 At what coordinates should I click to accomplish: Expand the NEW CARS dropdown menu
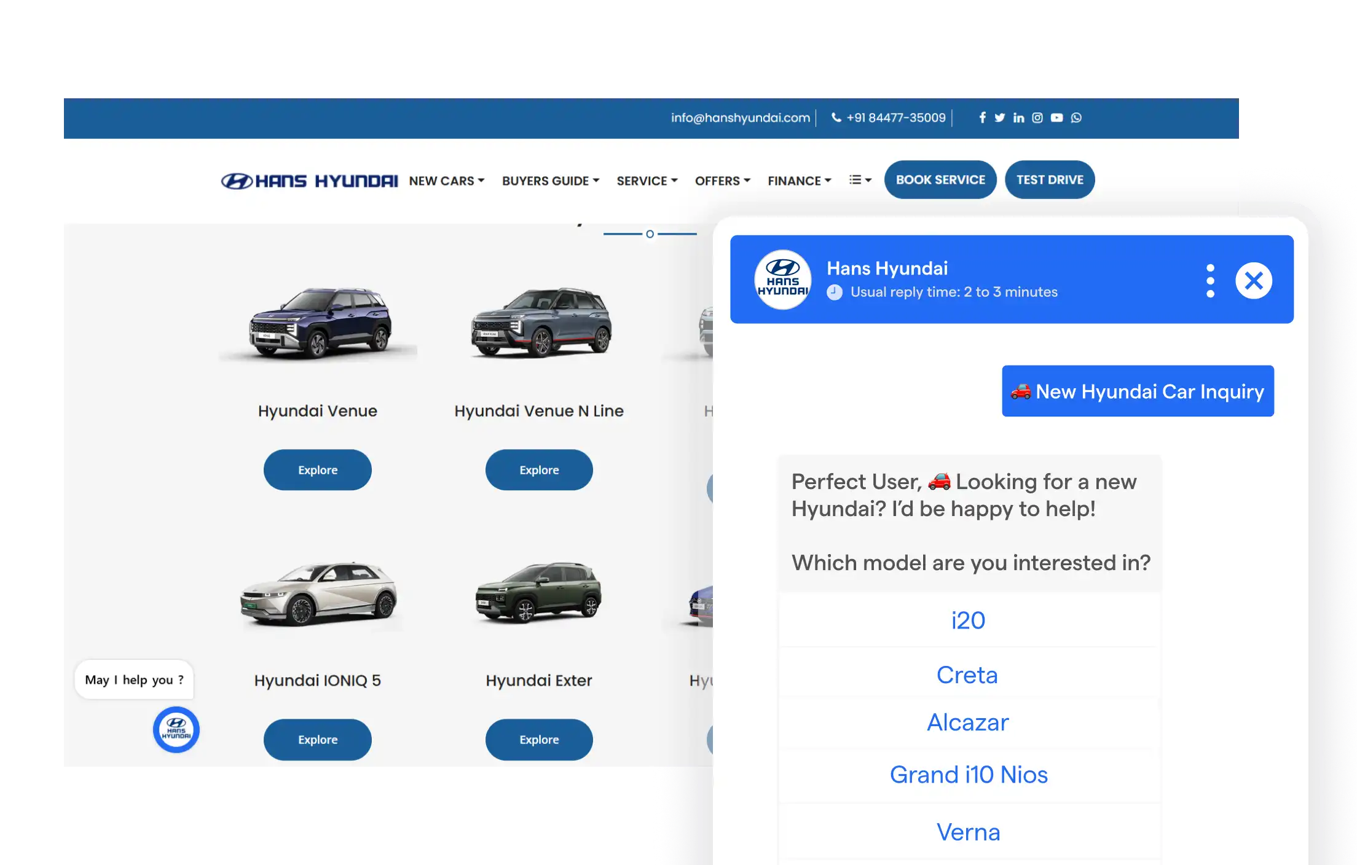coord(447,181)
